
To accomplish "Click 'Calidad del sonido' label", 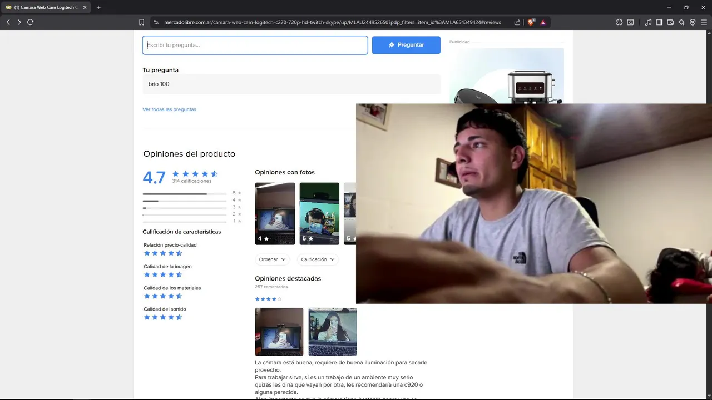I will [165, 309].
